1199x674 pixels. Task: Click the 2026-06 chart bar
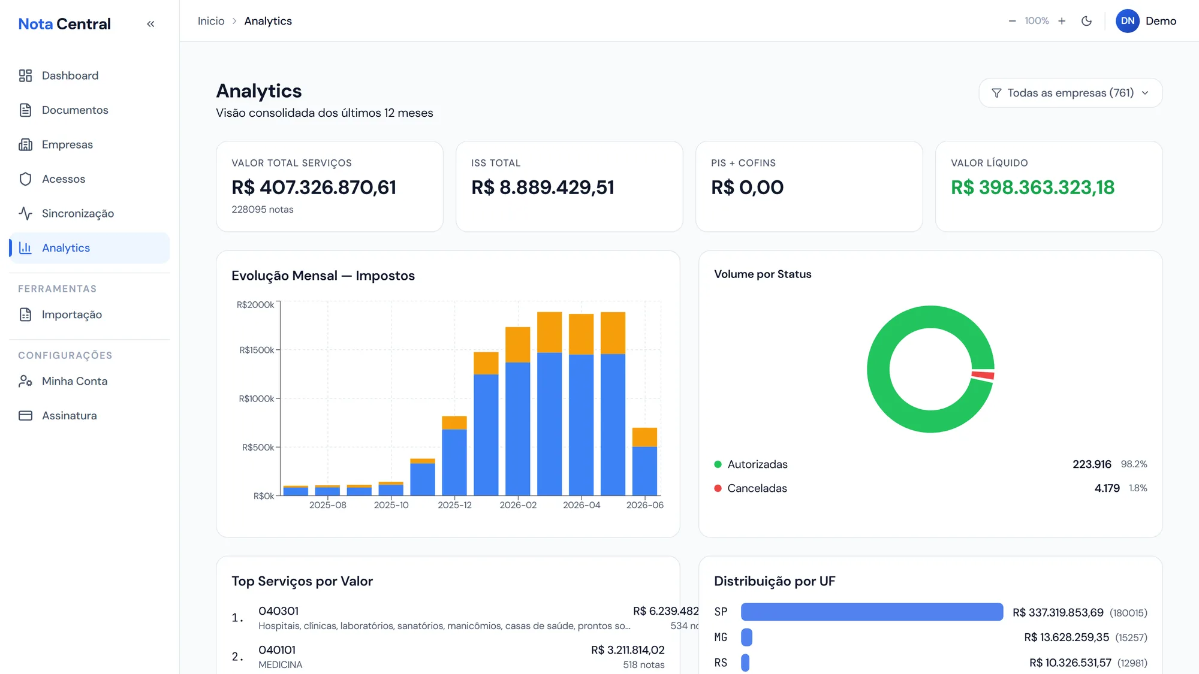point(644,461)
